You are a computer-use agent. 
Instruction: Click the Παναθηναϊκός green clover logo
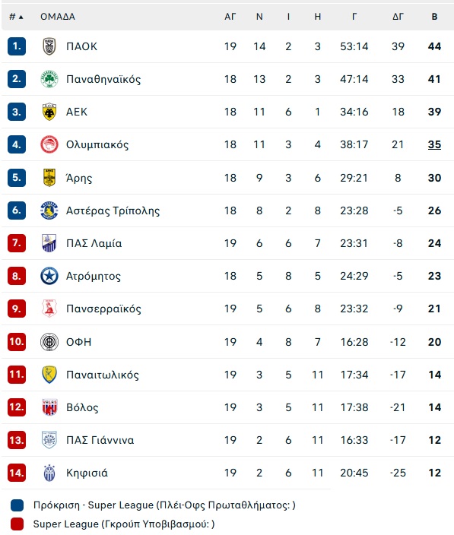coord(49,79)
